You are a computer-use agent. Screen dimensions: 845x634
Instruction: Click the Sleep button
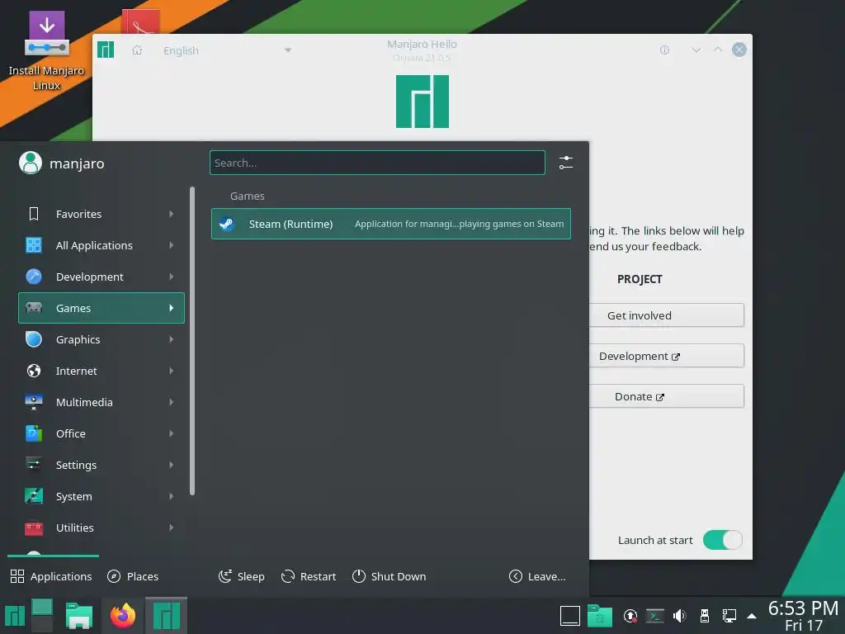pyautogui.click(x=242, y=576)
